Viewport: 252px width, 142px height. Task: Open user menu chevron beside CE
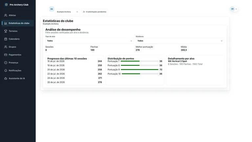point(236,9)
